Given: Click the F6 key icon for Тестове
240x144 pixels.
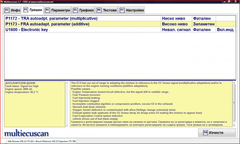Looking at the screenshot, I should pyautogui.click(x=99, y=10).
